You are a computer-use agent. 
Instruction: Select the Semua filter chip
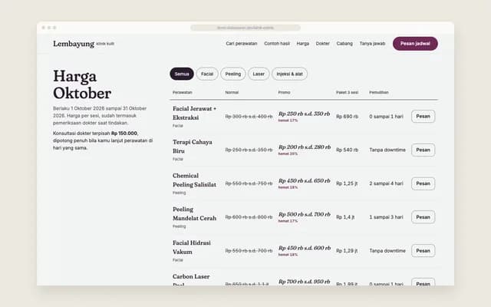[x=182, y=74]
